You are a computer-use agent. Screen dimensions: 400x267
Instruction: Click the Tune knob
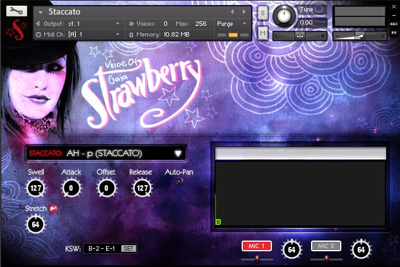point(284,16)
